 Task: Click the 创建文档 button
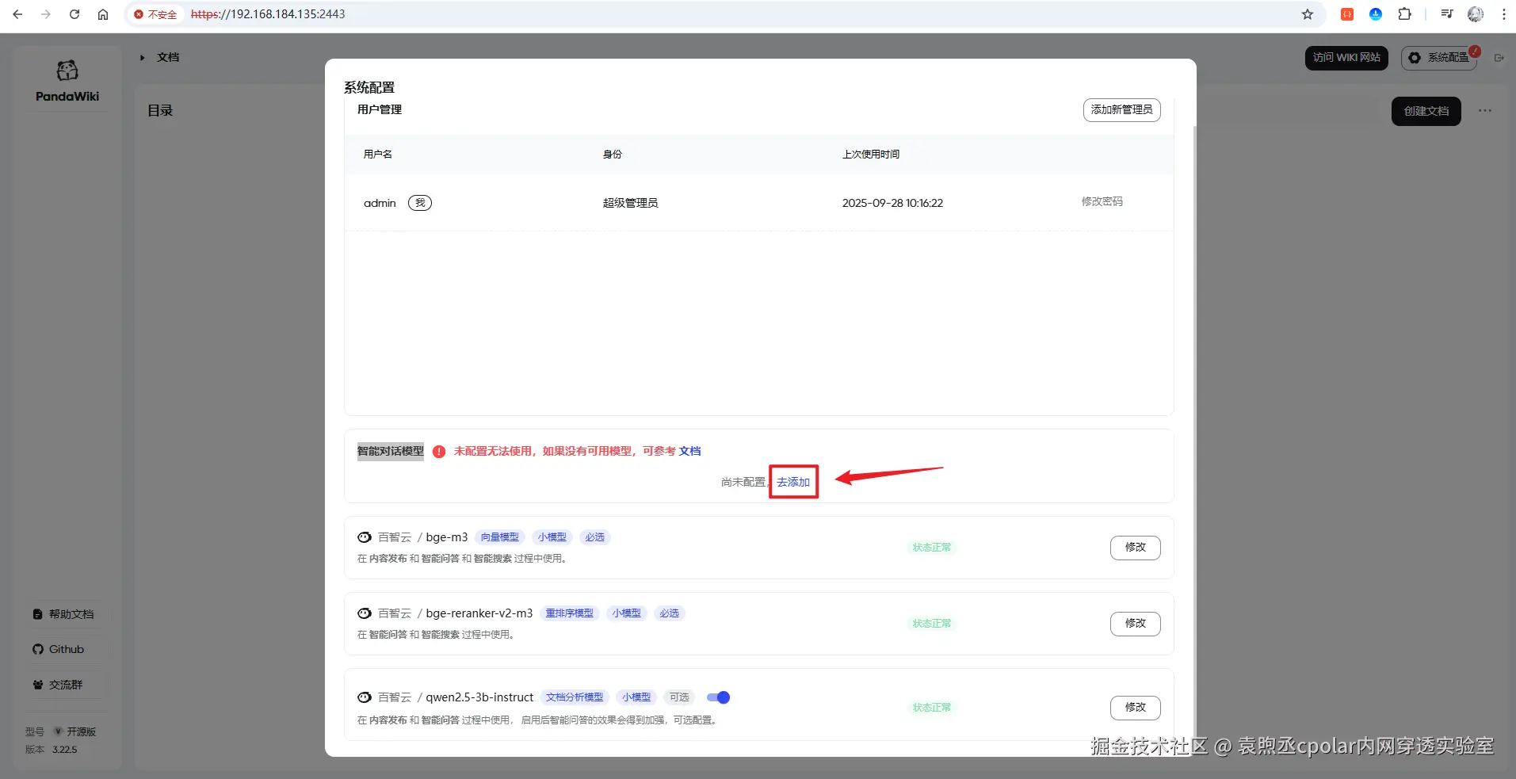point(1426,111)
